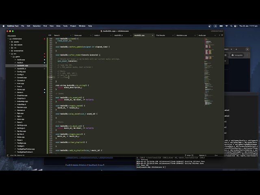The width and height of the screenshot is (260, 195).
Task: Expand the dev-assets folder
Action: point(10,45)
